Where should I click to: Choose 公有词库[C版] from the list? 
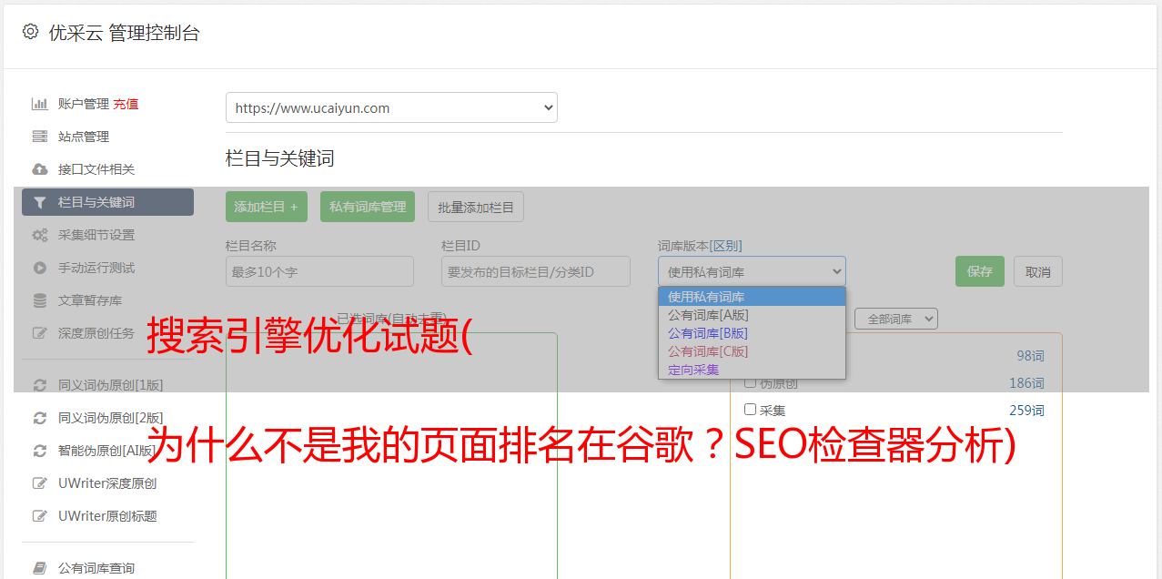click(752, 351)
